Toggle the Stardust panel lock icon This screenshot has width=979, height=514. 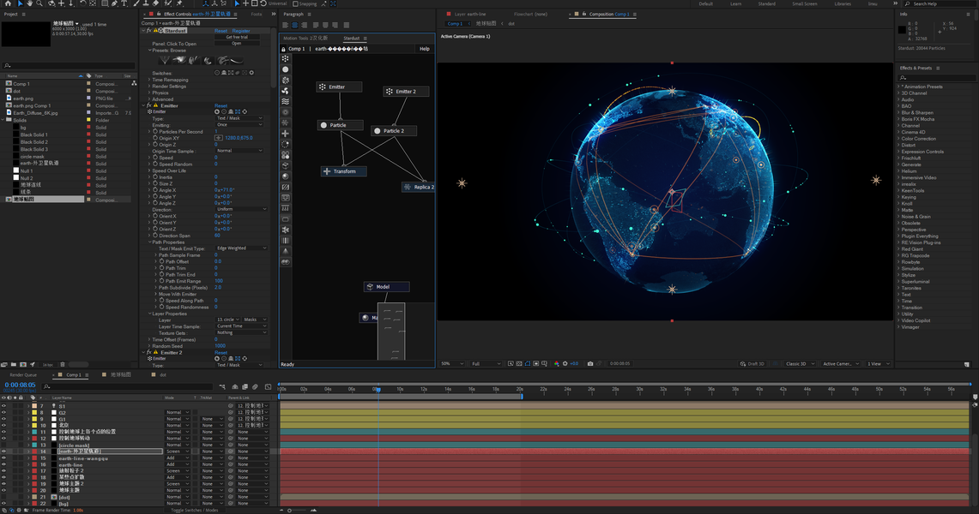click(x=283, y=49)
